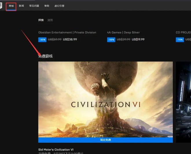This screenshot has height=154, width=191.
Task: Click the US$19.99 sale price
Action: click(x=138, y=39)
